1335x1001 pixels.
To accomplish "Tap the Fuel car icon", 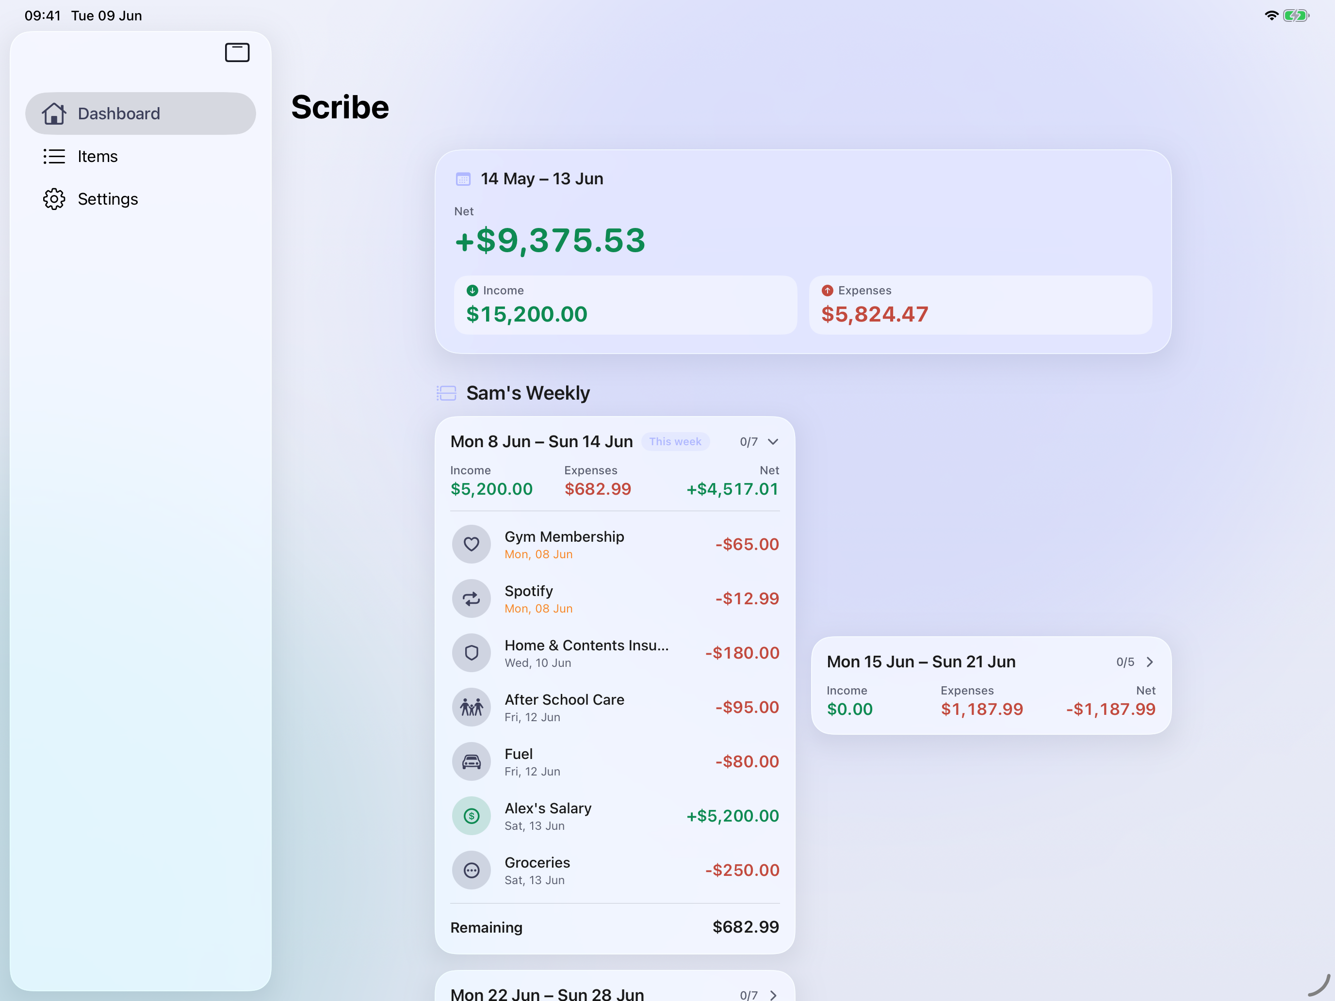I will (472, 761).
